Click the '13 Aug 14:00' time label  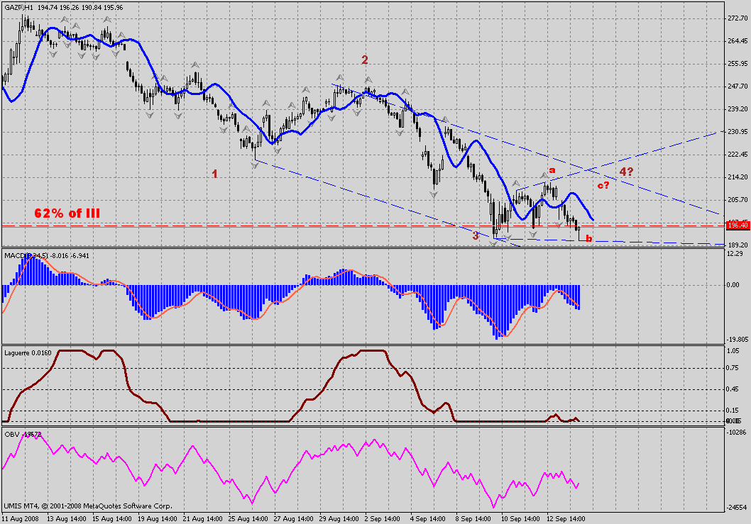click(x=67, y=519)
